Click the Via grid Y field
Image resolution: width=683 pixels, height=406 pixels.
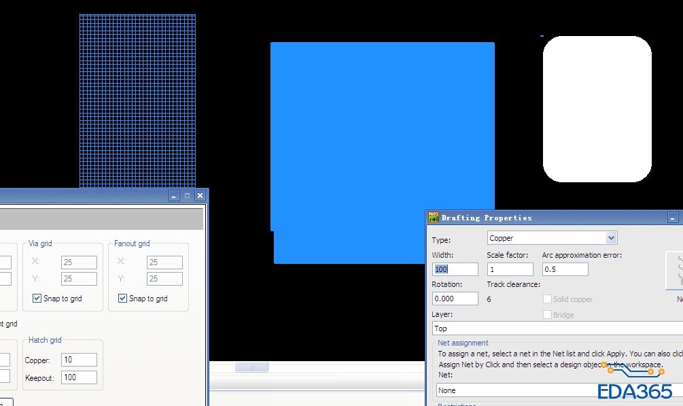pos(79,279)
